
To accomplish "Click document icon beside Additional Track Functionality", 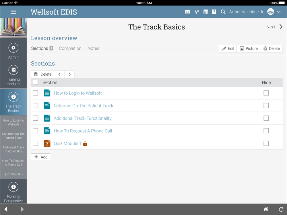I will 47,118.
